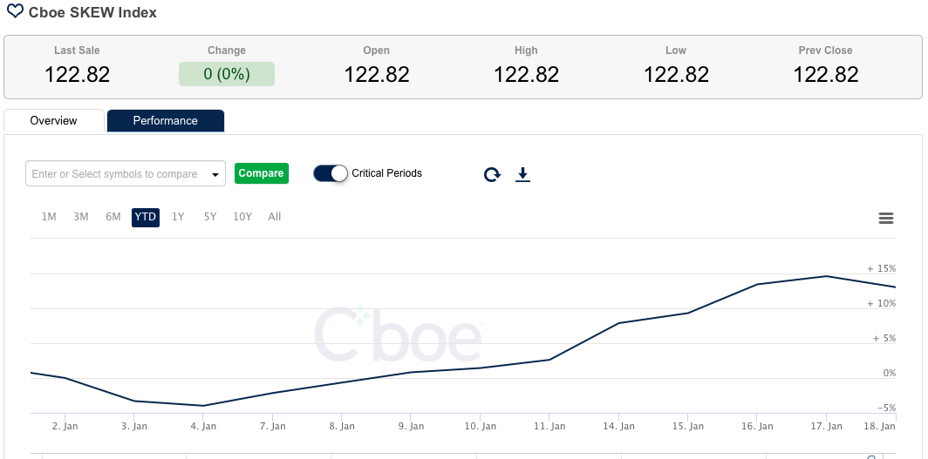928x459 pixels.
Task: Click the heart favorite icon beside Cboe SKEW Index
Action: pyautogui.click(x=16, y=13)
